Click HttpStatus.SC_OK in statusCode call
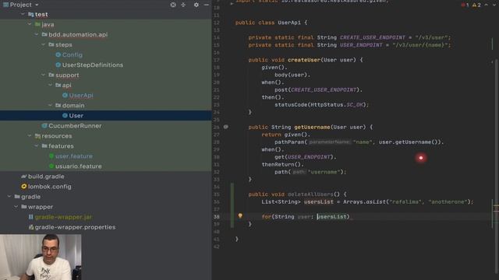This screenshot has width=499, height=280. (x=337, y=105)
